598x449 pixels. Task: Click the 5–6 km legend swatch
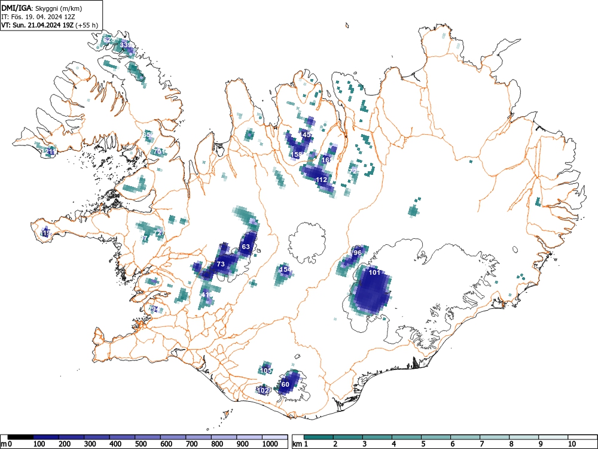[436, 437]
